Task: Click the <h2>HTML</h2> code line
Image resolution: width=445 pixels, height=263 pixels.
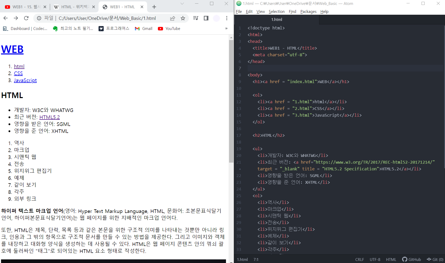Action: pos(269,135)
